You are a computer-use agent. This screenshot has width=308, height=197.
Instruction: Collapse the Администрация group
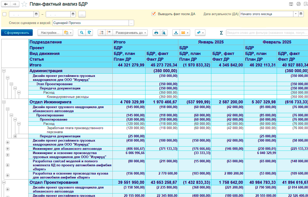(x=4, y=71)
